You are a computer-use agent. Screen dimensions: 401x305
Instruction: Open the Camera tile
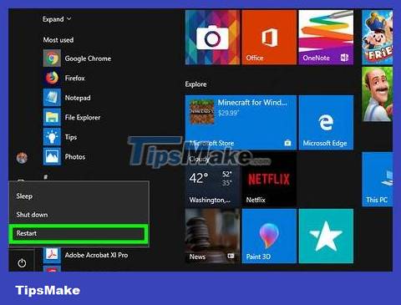[212, 38]
